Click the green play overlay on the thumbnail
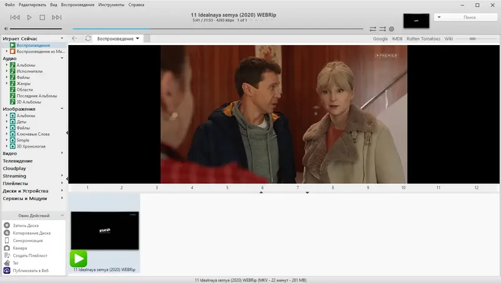 tap(78, 258)
